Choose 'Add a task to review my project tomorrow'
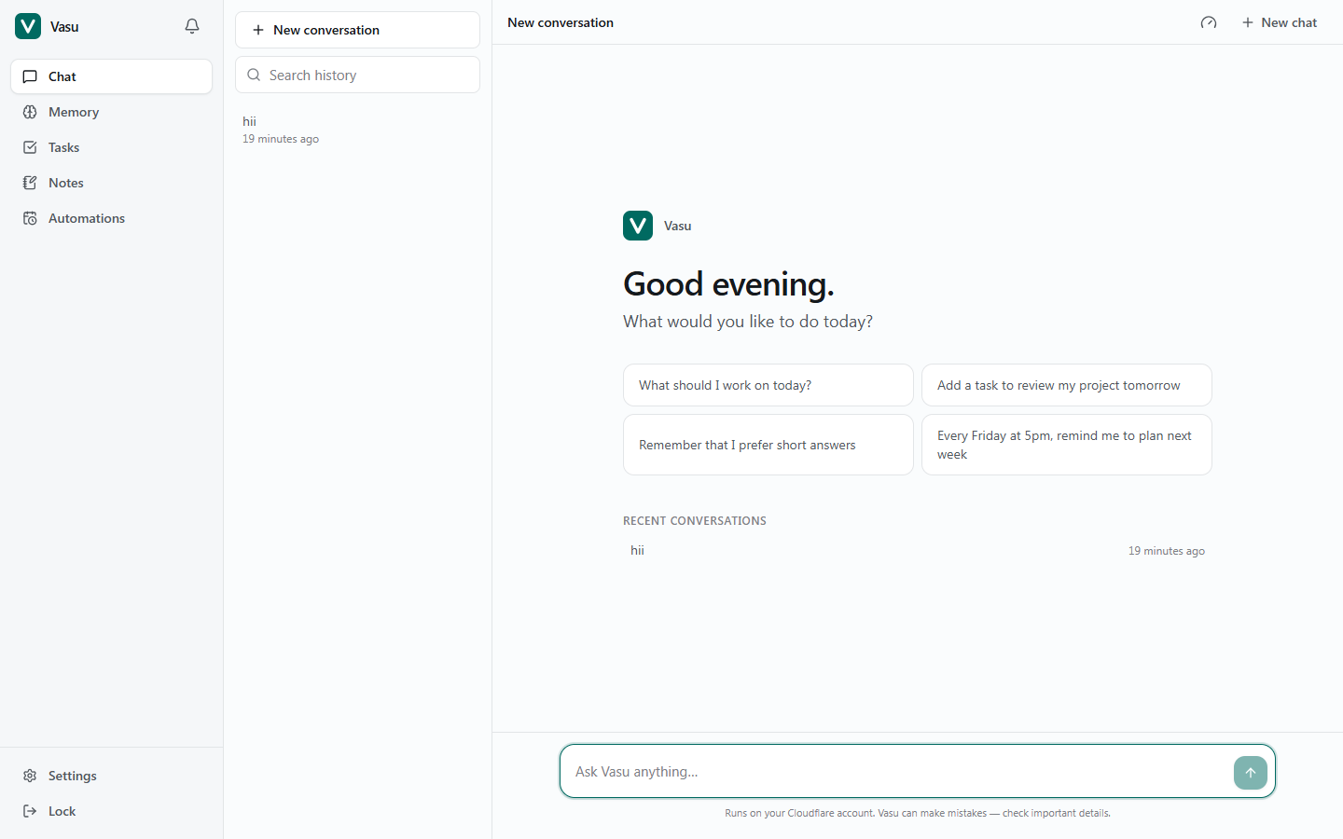Screen dimensions: 1343x839 (x=1067, y=385)
